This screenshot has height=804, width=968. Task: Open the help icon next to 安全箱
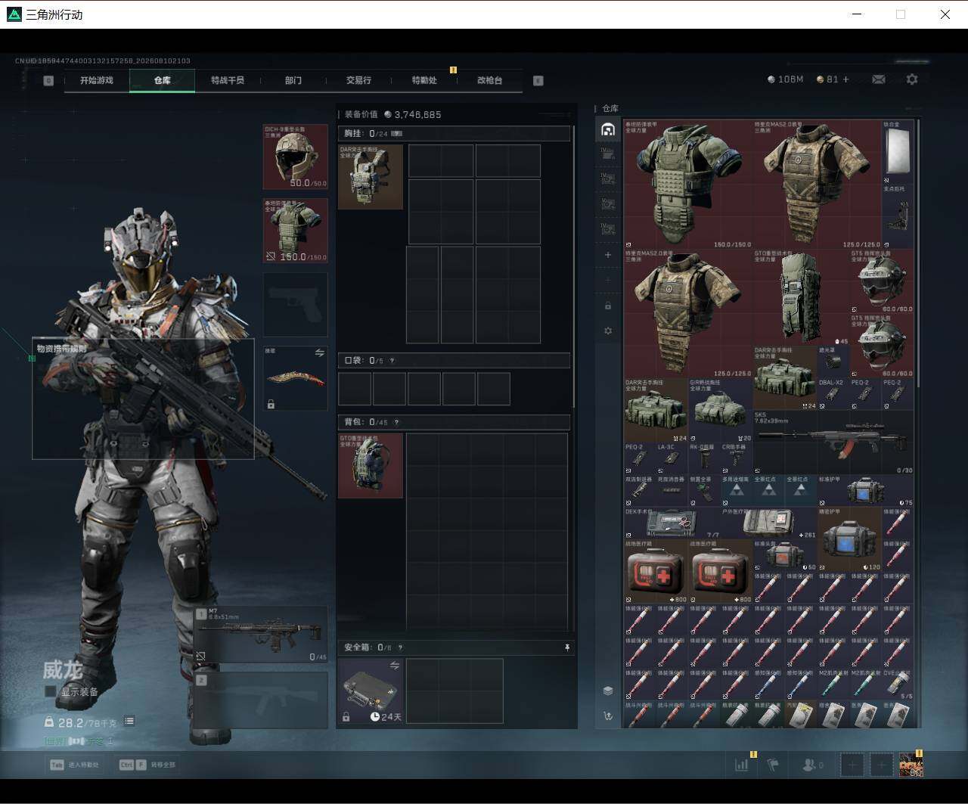(400, 647)
